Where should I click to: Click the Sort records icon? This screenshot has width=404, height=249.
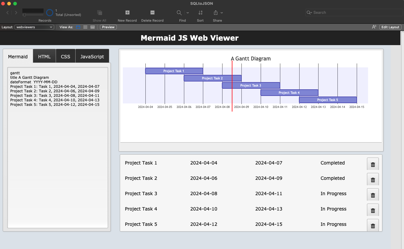(200, 13)
